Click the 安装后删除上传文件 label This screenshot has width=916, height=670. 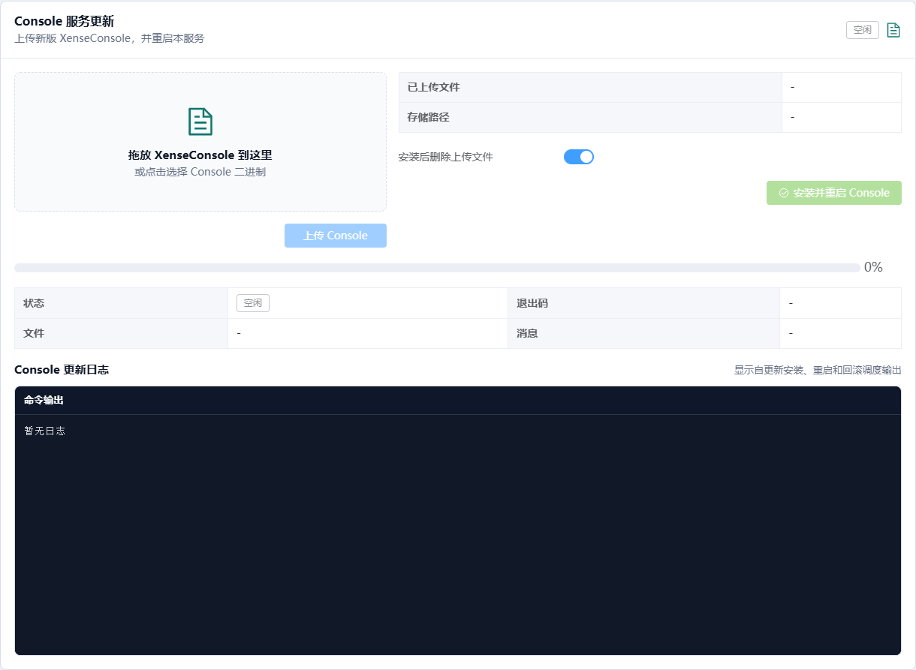[x=445, y=157]
